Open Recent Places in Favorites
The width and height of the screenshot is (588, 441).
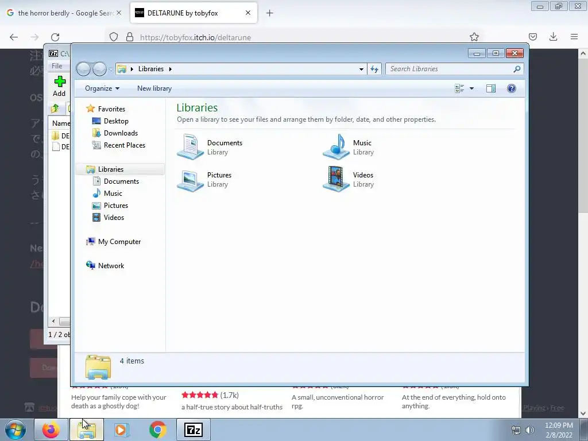(x=124, y=145)
